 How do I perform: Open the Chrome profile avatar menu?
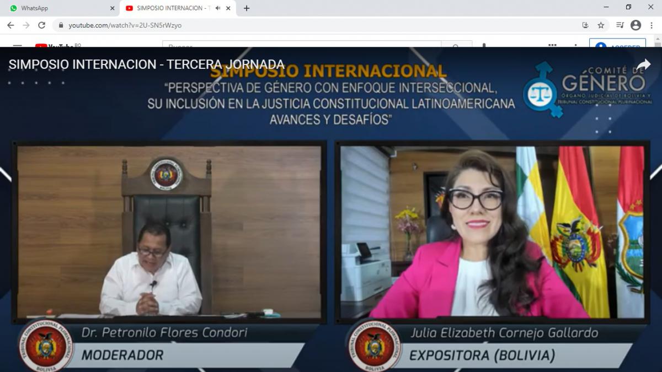pos(636,25)
